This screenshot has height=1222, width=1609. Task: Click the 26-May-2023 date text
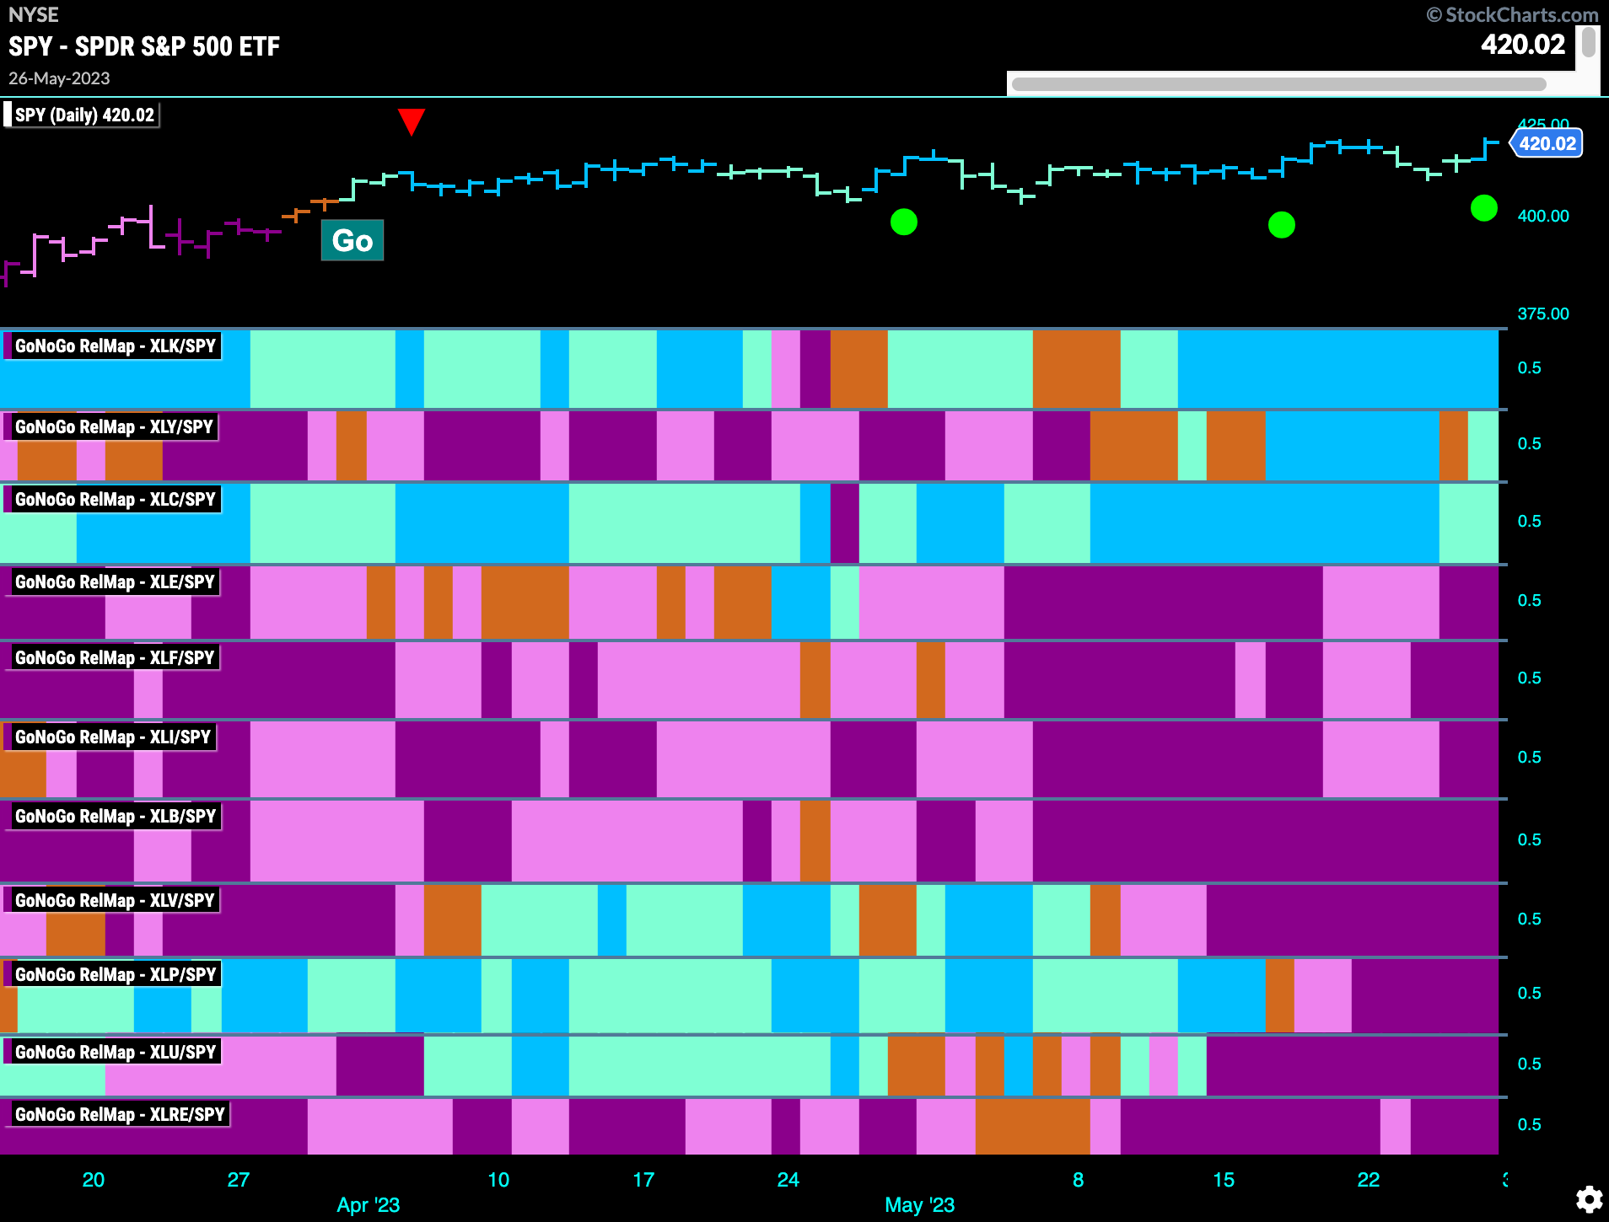59,78
